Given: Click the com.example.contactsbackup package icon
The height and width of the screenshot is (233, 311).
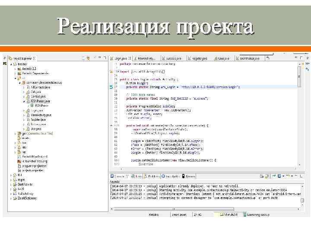Looking at the screenshot, I should (23, 82).
